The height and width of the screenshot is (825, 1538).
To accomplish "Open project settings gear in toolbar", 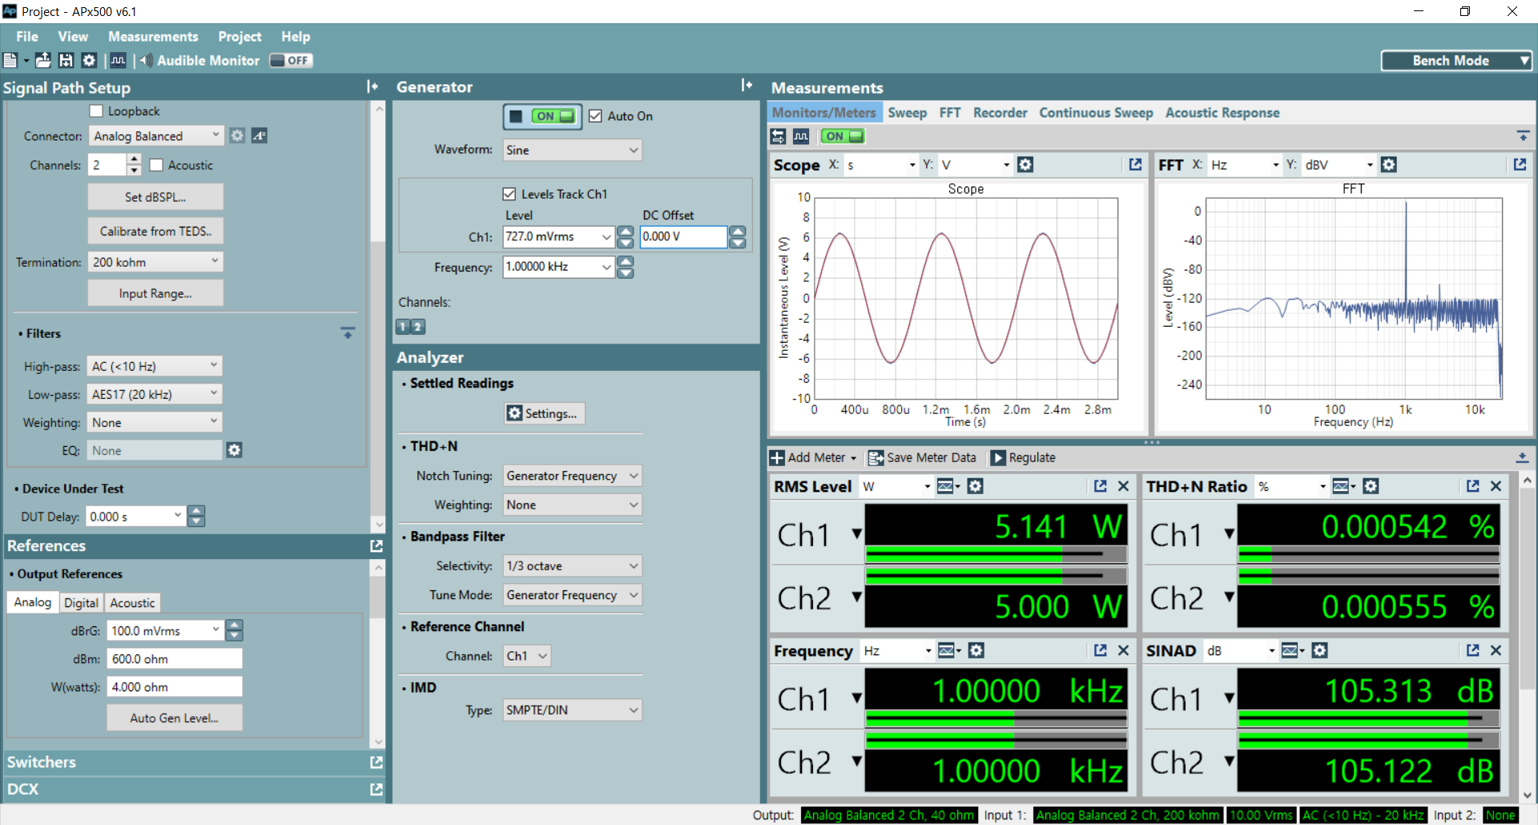I will point(89,60).
